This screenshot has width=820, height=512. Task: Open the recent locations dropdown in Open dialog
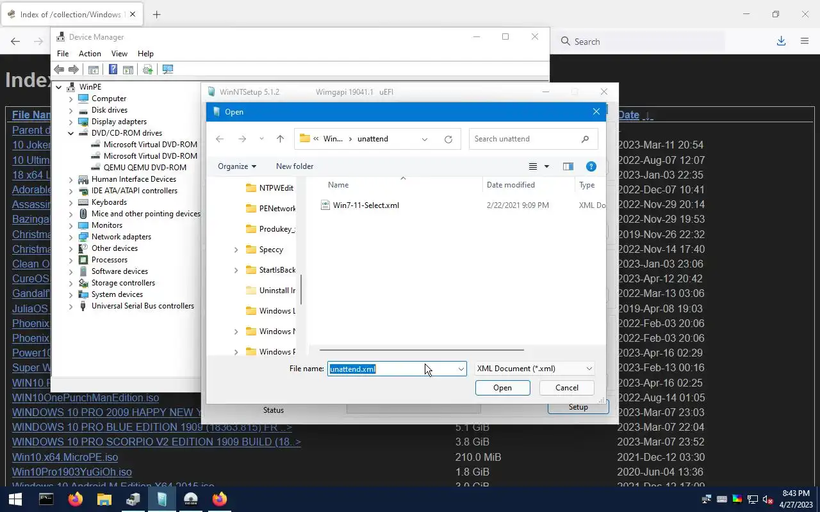[261, 139]
